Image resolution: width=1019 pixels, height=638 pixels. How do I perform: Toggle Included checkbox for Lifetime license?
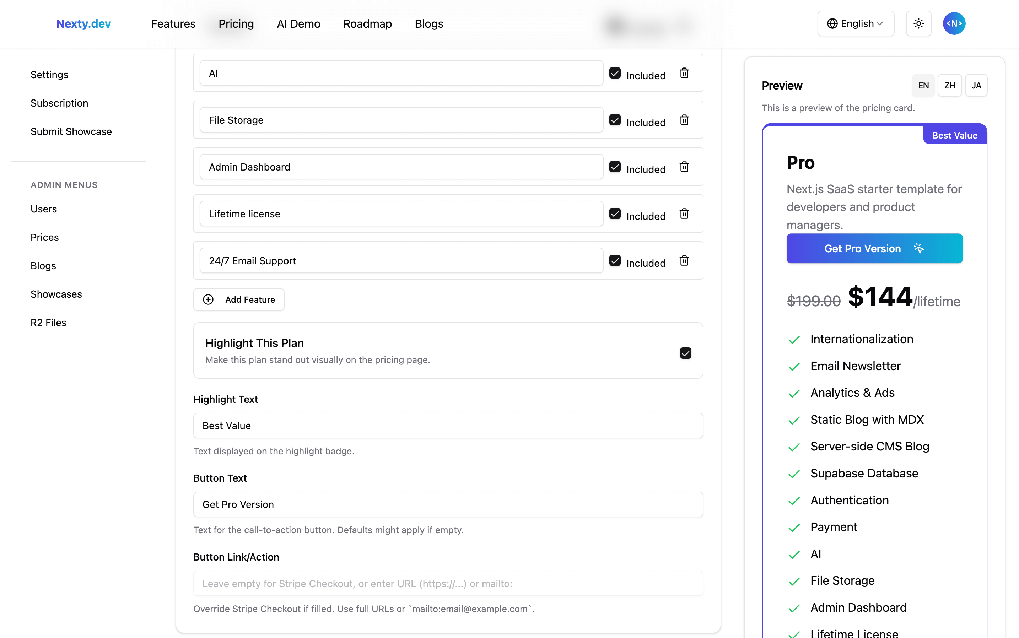(x=615, y=213)
